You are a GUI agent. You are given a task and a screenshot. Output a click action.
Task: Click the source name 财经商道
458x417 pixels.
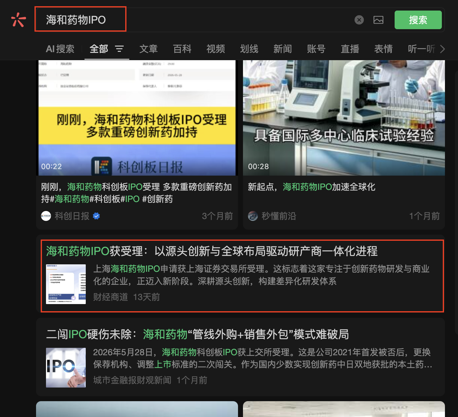pos(111,297)
